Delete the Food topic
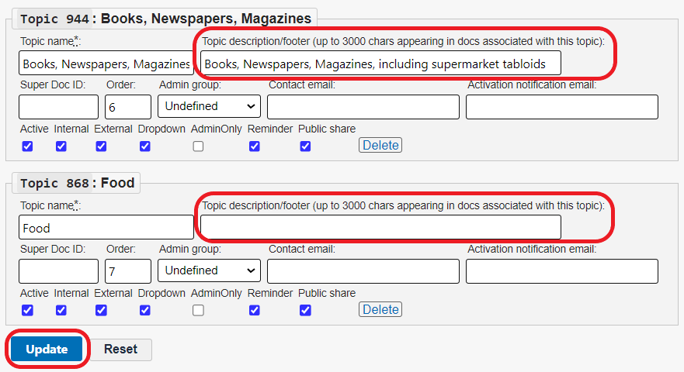Screen dimensions: 684x372 [380, 309]
